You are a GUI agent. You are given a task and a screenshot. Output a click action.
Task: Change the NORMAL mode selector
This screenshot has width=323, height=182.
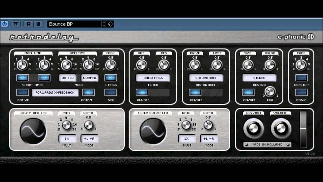click(x=90, y=78)
